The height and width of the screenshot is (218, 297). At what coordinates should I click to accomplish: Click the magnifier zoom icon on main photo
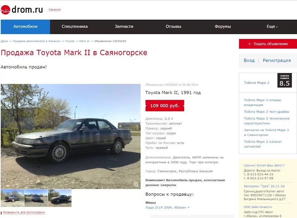(x=136, y=184)
